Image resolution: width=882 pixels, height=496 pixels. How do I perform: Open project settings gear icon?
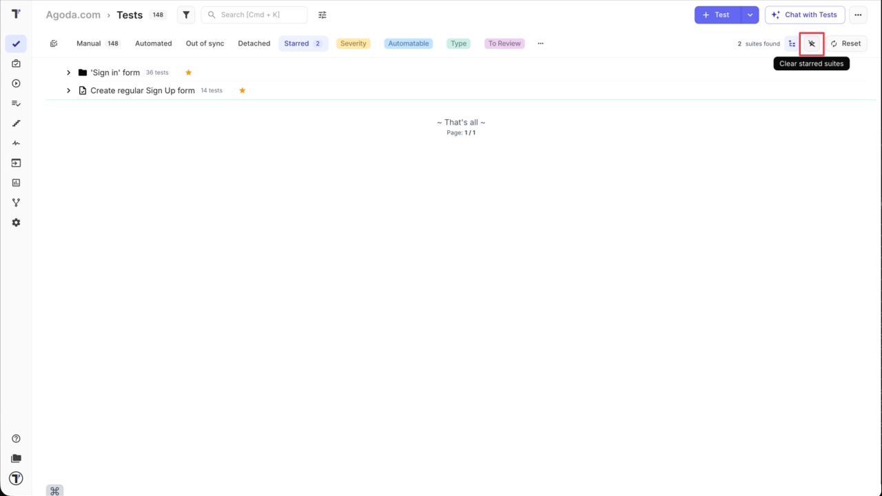16,222
